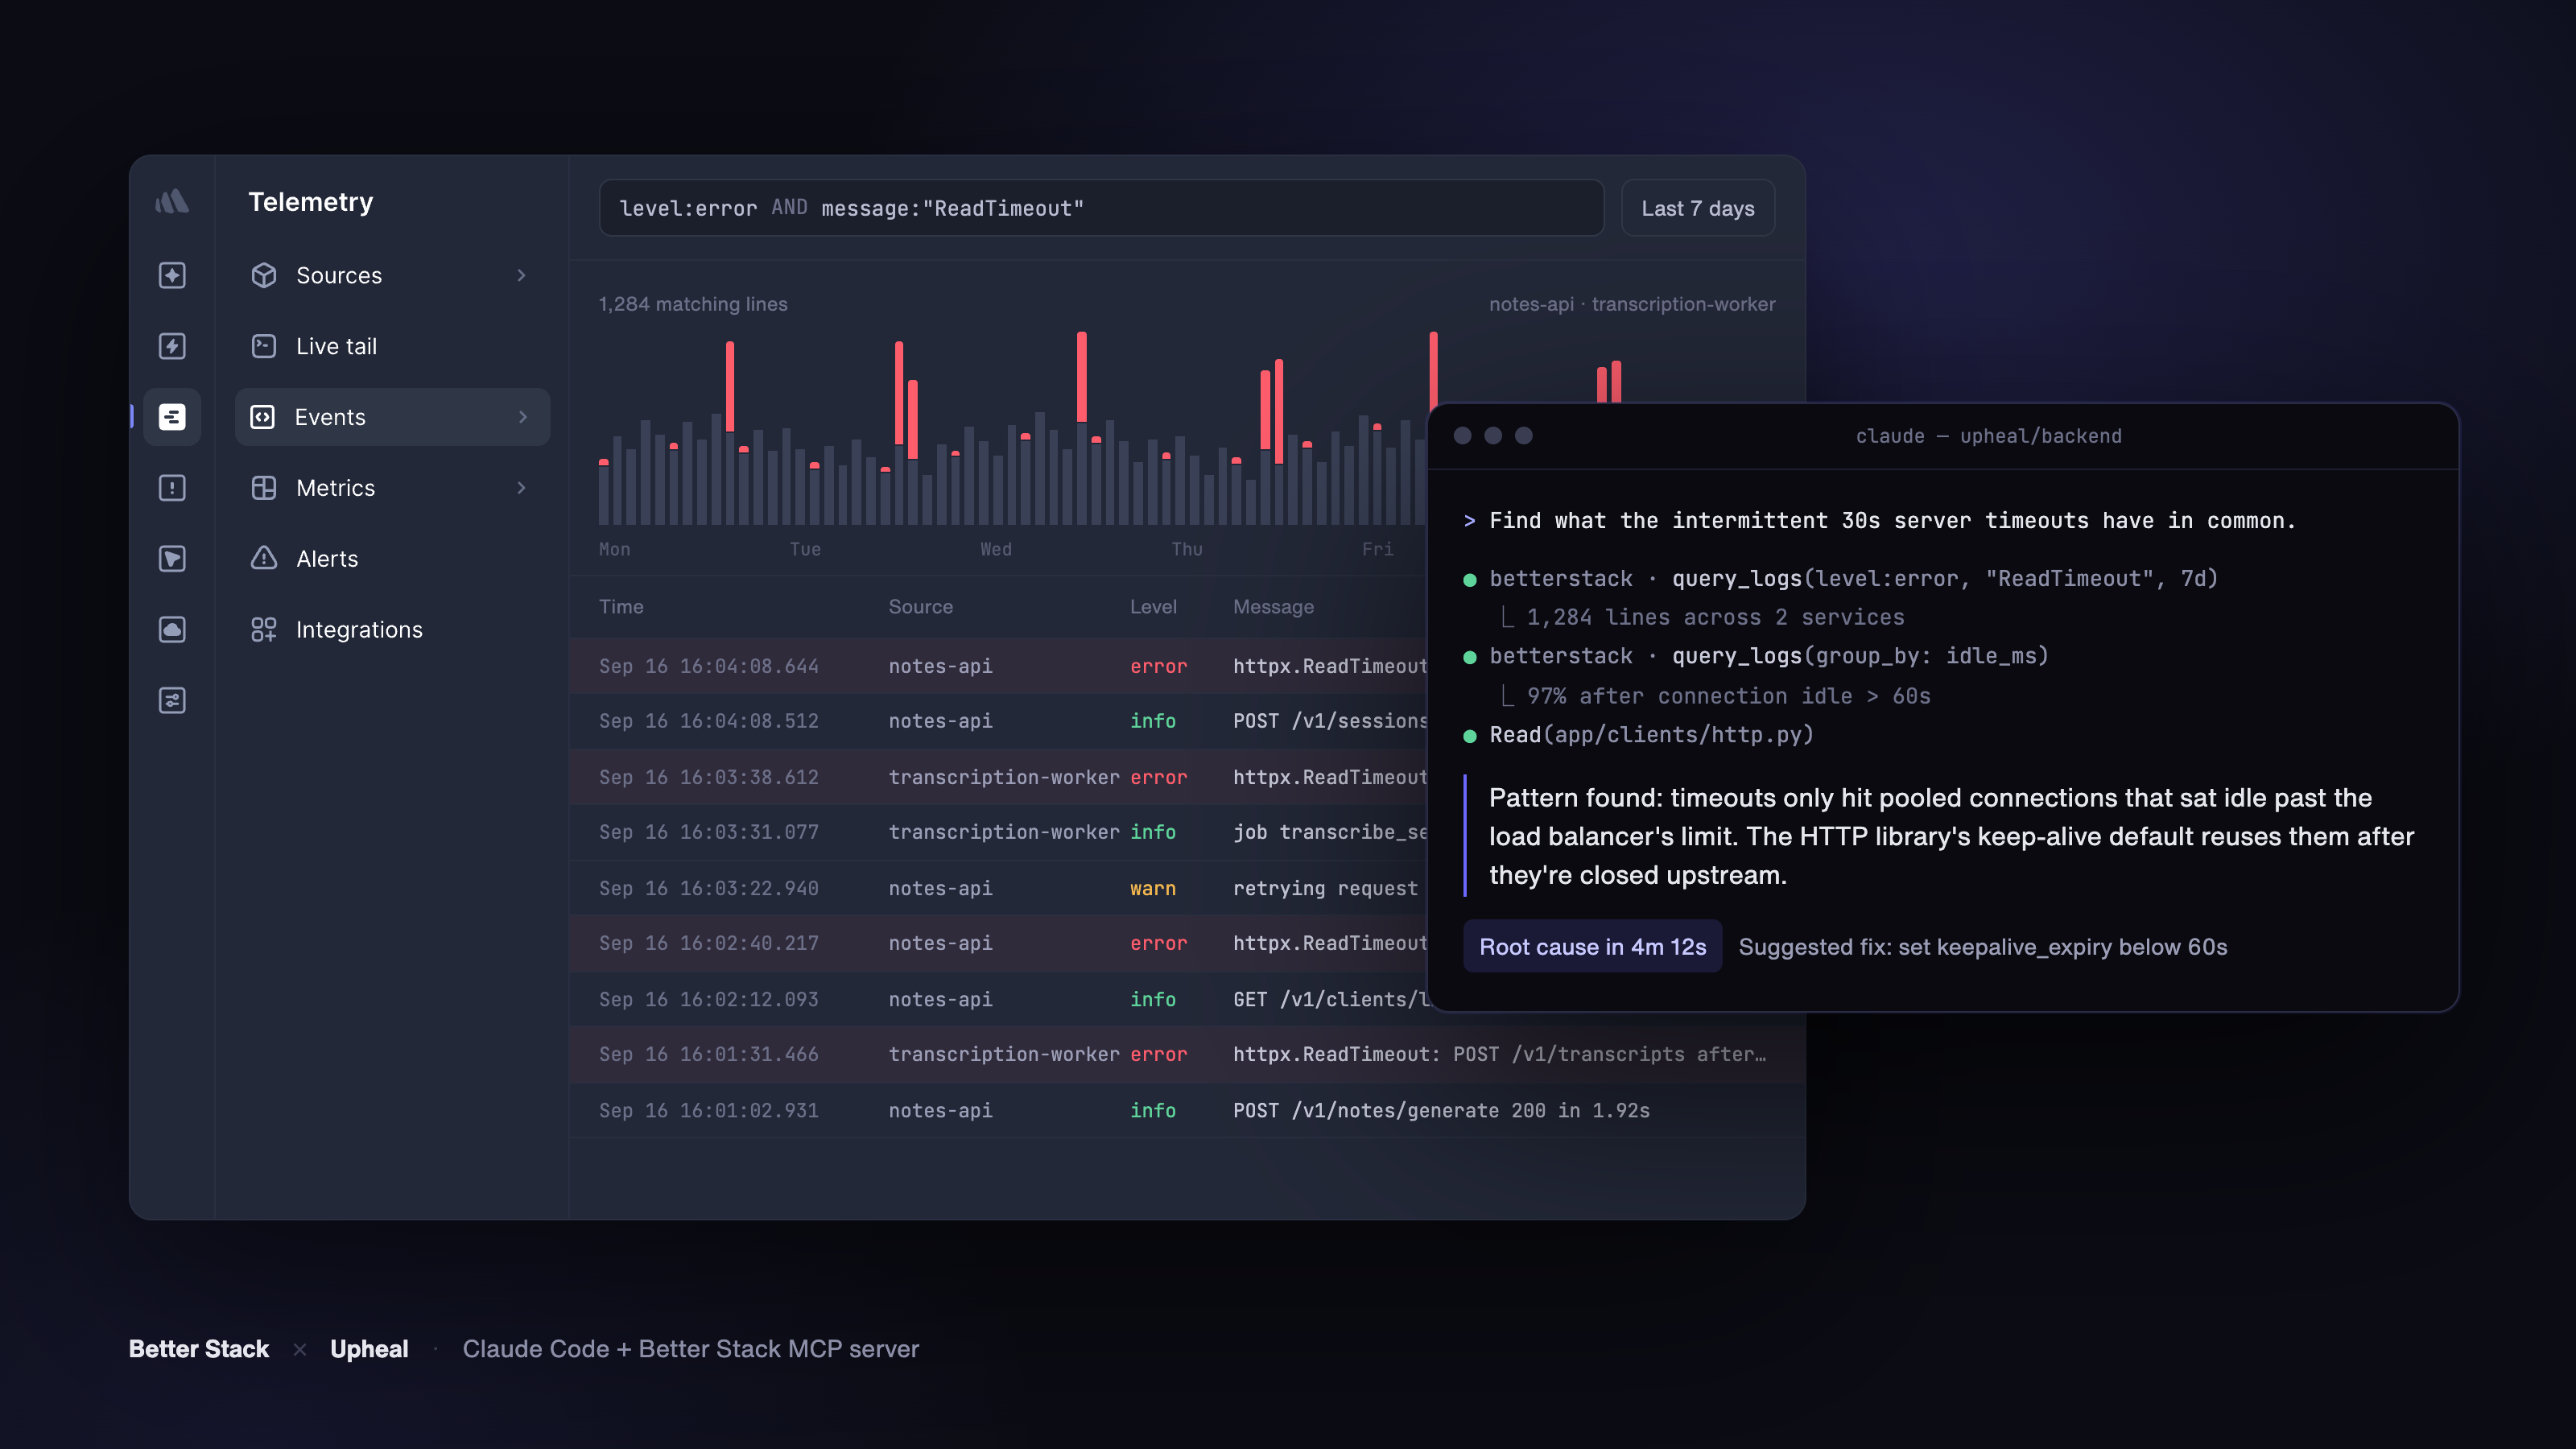Open Metrics in the sidebar
This screenshot has height=1449, width=2576.
(392, 488)
